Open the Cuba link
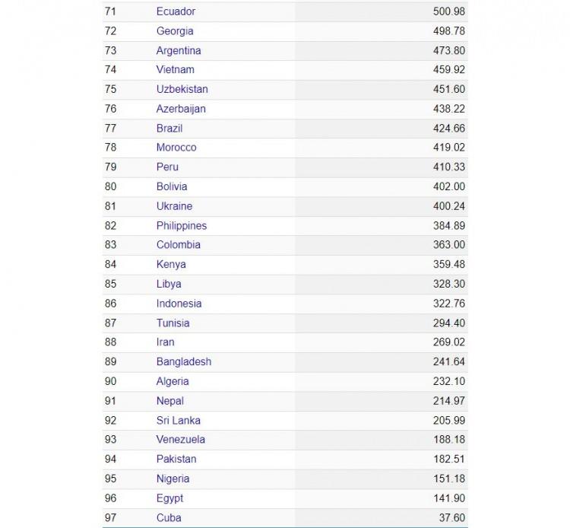The width and height of the screenshot is (570, 528). point(169,517)
